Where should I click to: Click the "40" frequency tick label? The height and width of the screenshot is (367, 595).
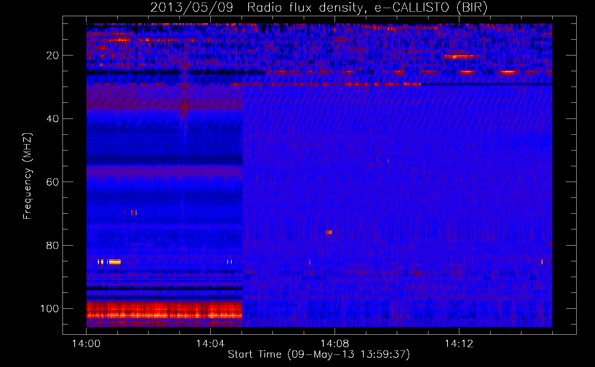pos(53,119)
